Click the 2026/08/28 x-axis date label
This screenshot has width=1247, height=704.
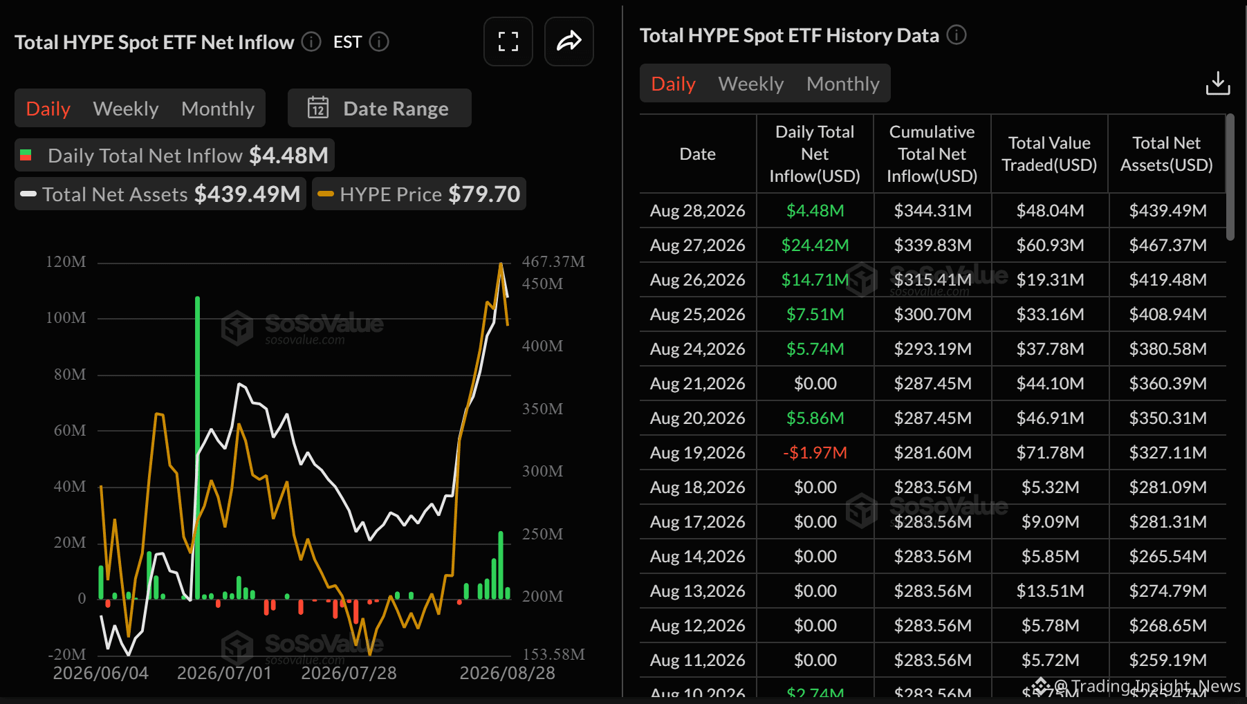(x=507, y=673)
